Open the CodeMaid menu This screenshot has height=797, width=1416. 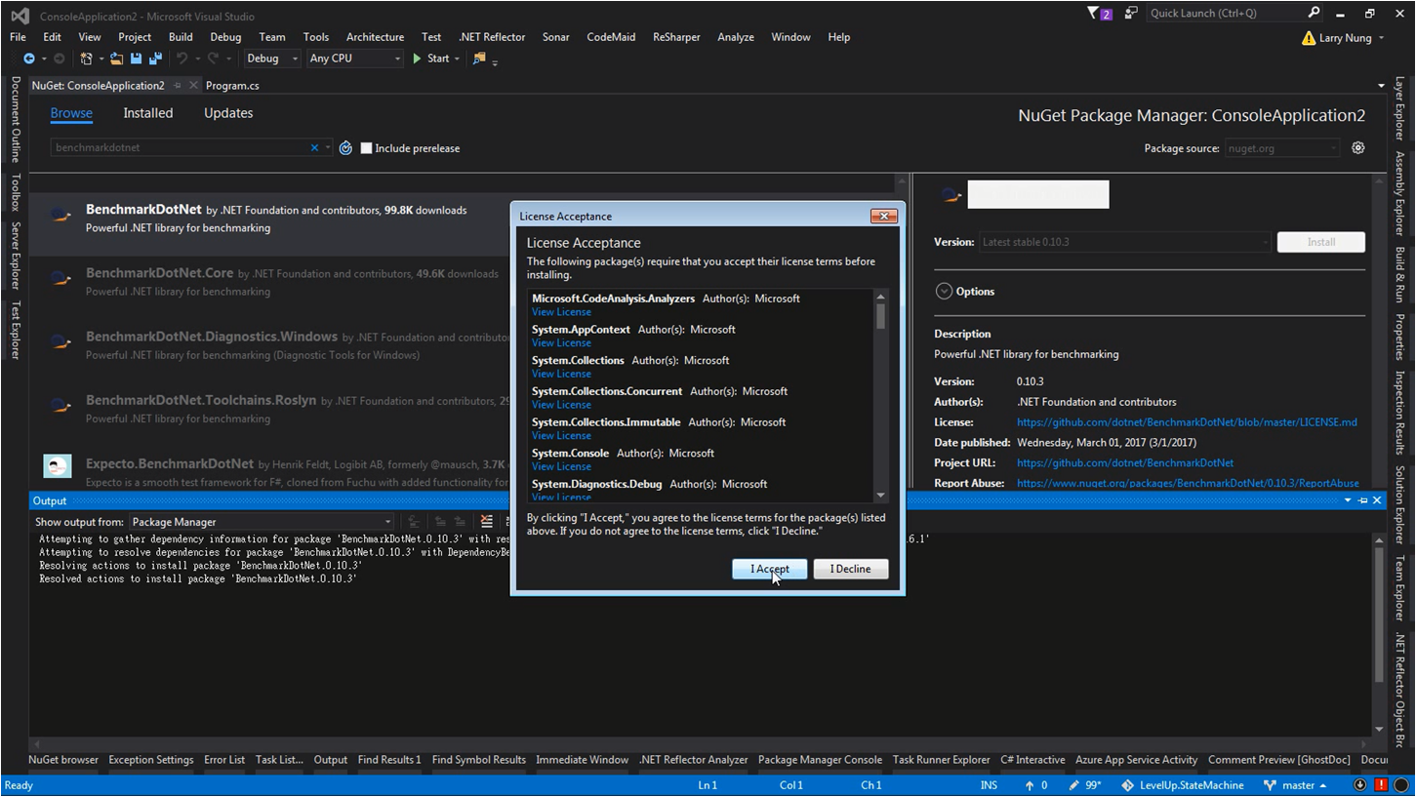(611, 37)
